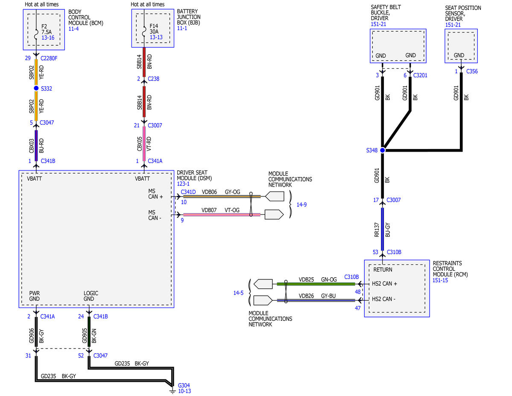Select the 'DRIVER SEAT MODULE (DSM)' title text
The height and width of the screenshot is (396, 512).
click(194, 176)
